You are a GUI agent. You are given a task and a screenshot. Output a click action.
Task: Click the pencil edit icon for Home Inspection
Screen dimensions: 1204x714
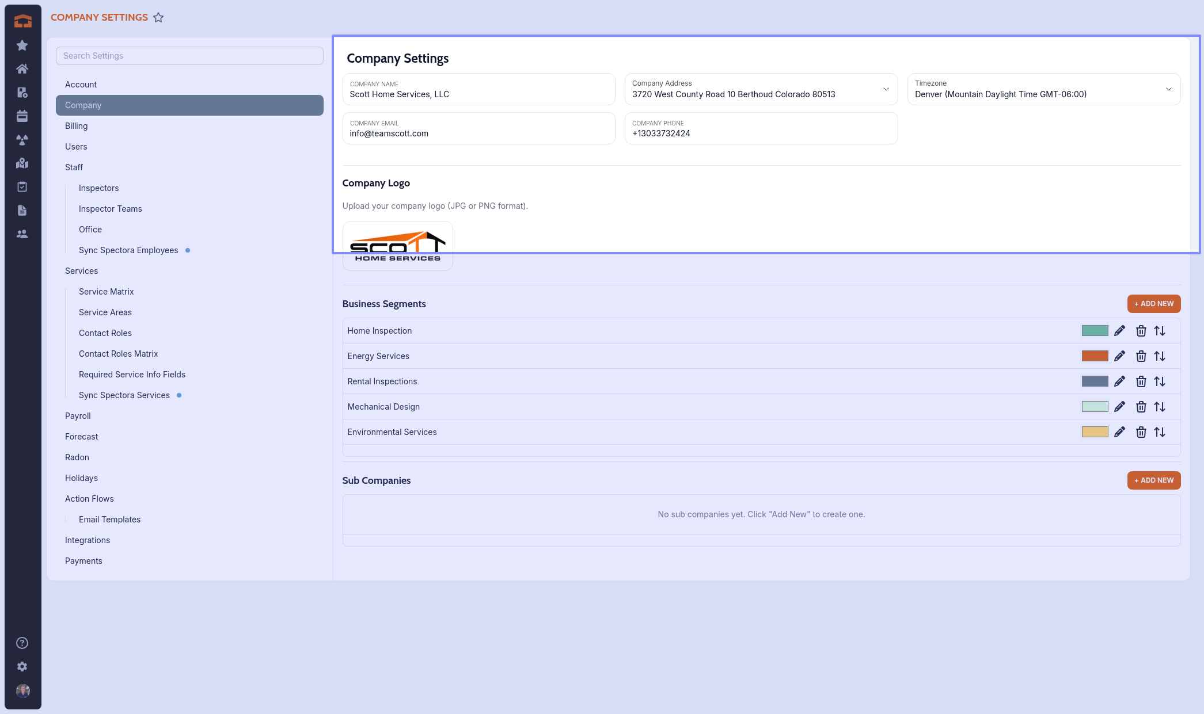coord(1119,331)
